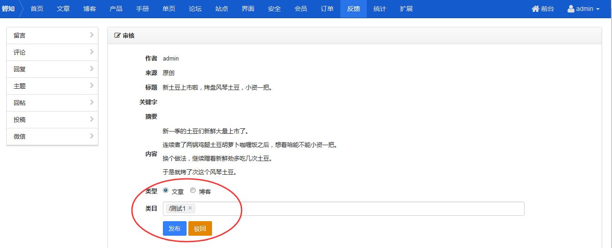Image resolution: width=612 pixels, height=248 pixels.
Task: Click the source value 原创
Action: coord(169,73)
